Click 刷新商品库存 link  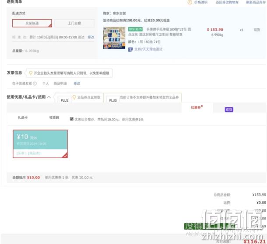point(256,2)
